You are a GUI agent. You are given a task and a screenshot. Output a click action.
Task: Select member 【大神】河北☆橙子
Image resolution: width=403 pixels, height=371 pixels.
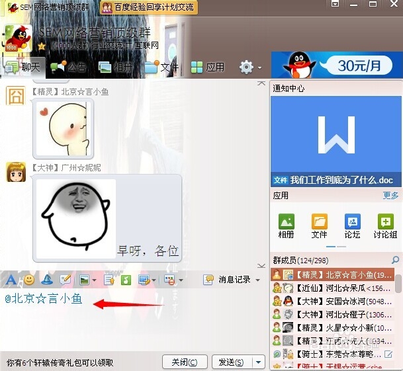[x=333, y=315]
